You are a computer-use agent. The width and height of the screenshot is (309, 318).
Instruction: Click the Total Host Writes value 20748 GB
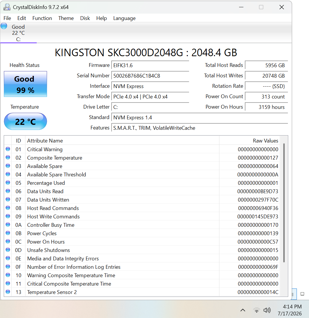click(x=266, y=76)
